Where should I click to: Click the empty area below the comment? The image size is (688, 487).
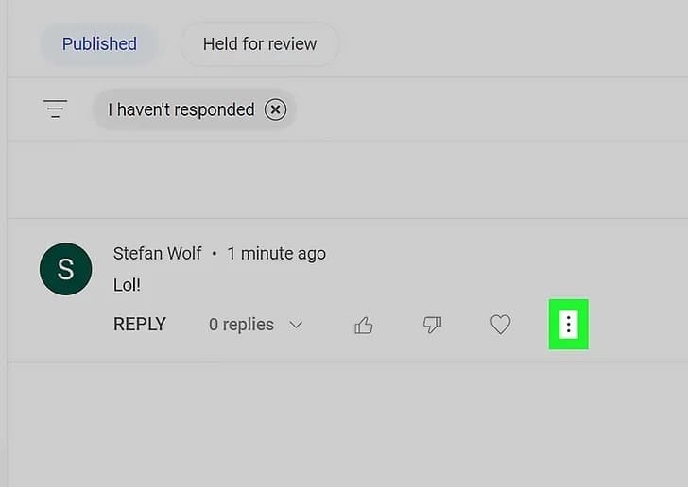pyautogui.click(x=344, y=425)
